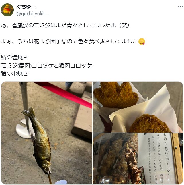The width and height of the screenshot is (184, 185).
Task: Click the ぐちゅー profile avatar
Action: (x=7, y=10)
